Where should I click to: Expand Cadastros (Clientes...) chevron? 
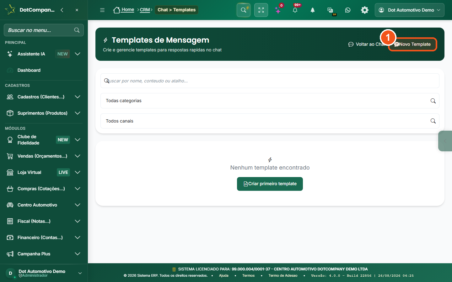click(78, 97)
